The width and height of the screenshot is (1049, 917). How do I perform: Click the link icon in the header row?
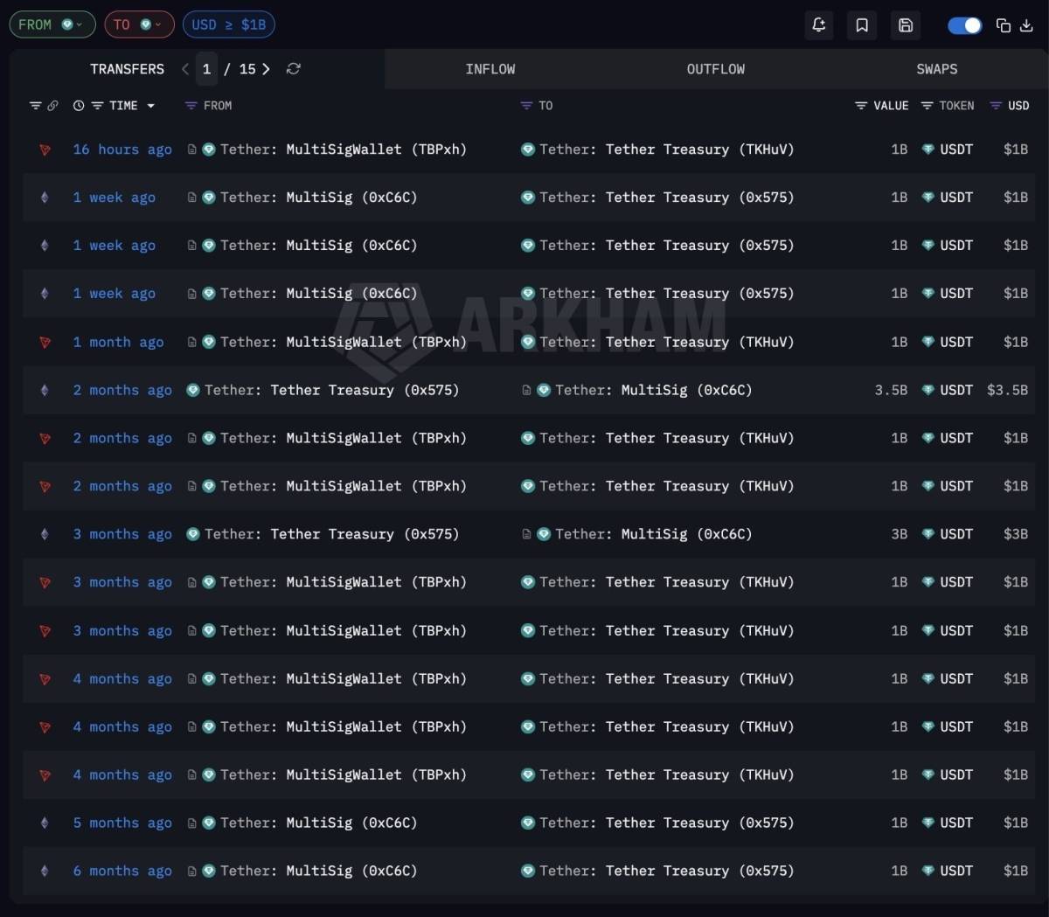tap(52, 106)
